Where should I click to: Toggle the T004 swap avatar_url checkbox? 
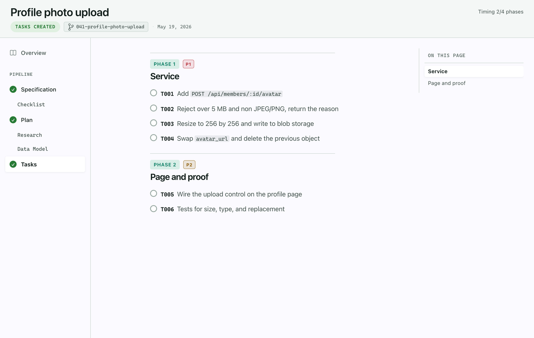[153, 138]
